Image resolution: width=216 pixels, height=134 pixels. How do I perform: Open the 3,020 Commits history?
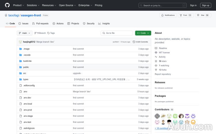click(x=140, y=42)
